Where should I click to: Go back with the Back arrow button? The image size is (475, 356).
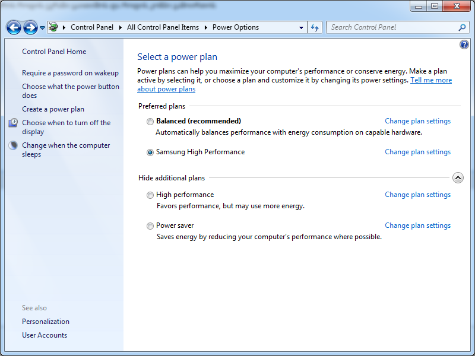[x=14, y=27]
